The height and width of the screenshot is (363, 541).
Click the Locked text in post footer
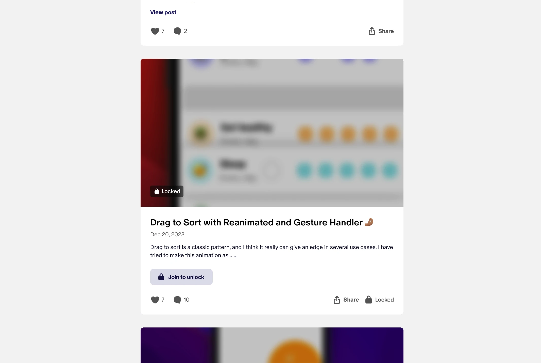point(384,300)
